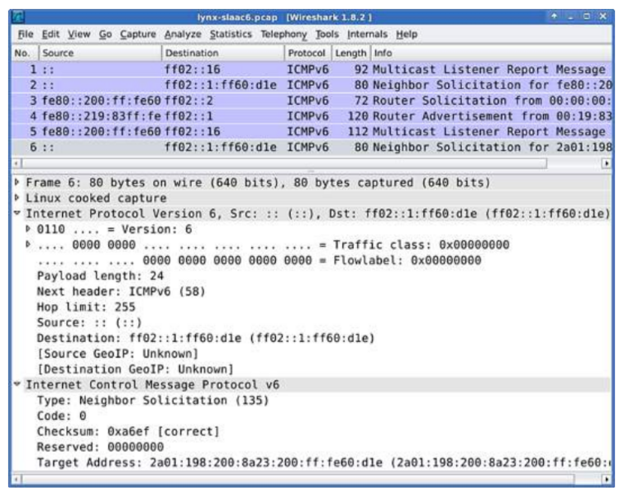Open the Telephony menu
The height and width of the screenshot is (495, 624).
pos(283,34)
